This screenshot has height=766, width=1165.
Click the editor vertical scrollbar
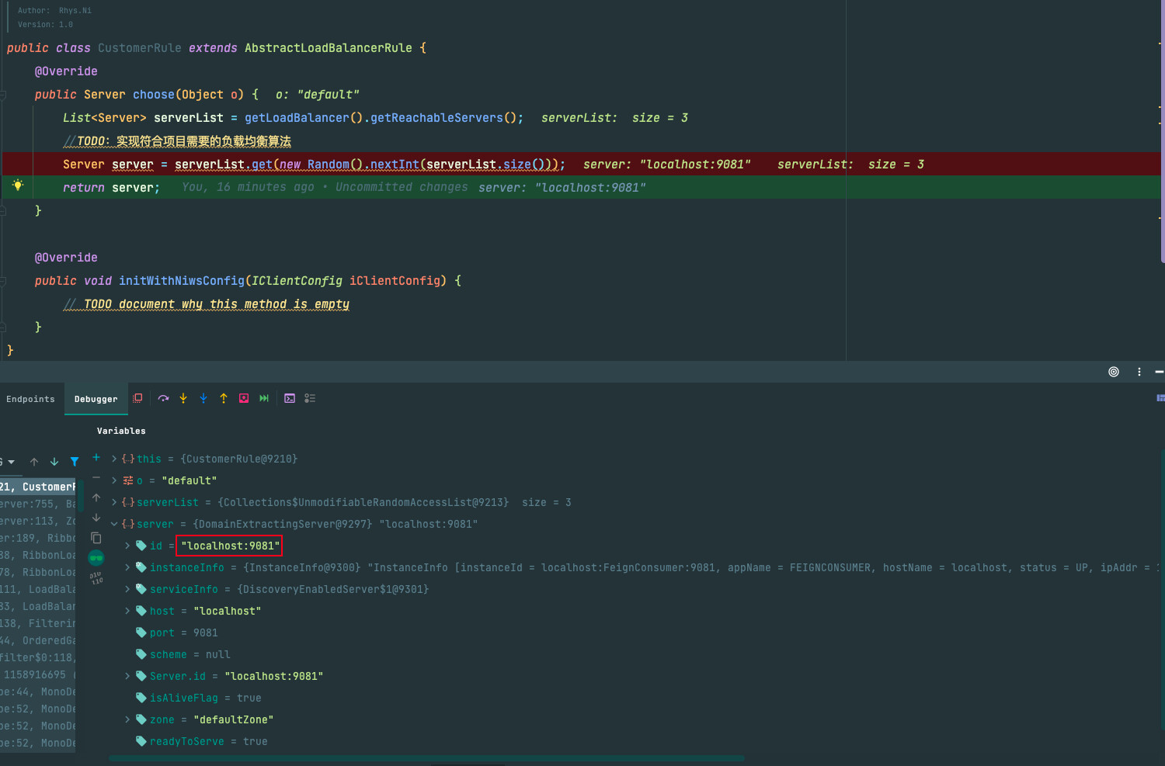pos(1163,132)
